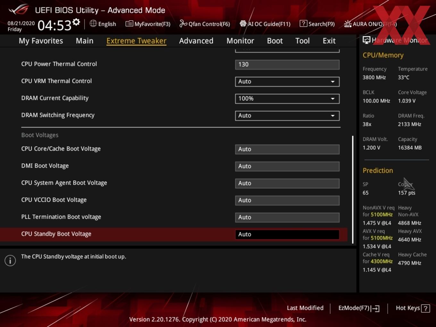Click the Hot Keys question mark icon
436x327 pixels.
[425, 308]
